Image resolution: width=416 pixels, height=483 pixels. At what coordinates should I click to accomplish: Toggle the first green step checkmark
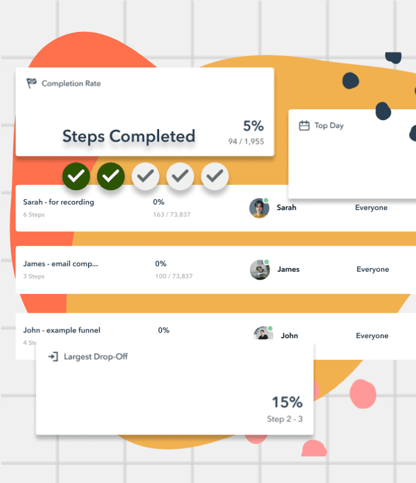click(x=76, y=176)
